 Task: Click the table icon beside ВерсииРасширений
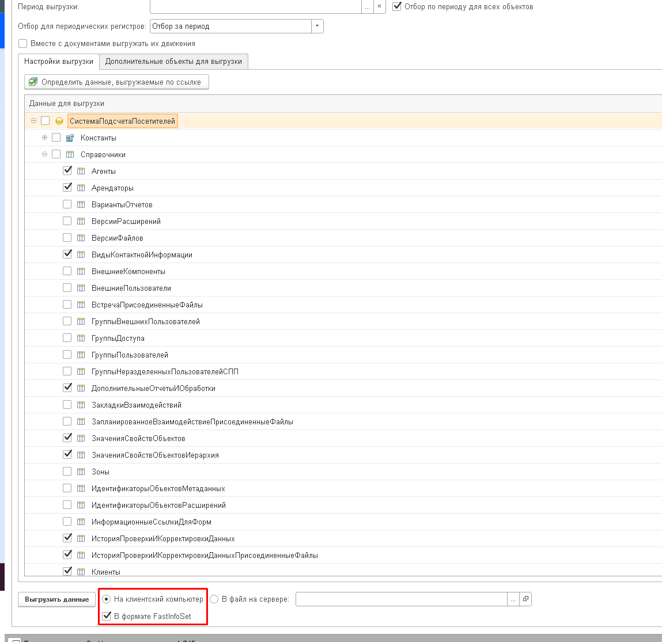pyautogui.click(x=81, y=221)
